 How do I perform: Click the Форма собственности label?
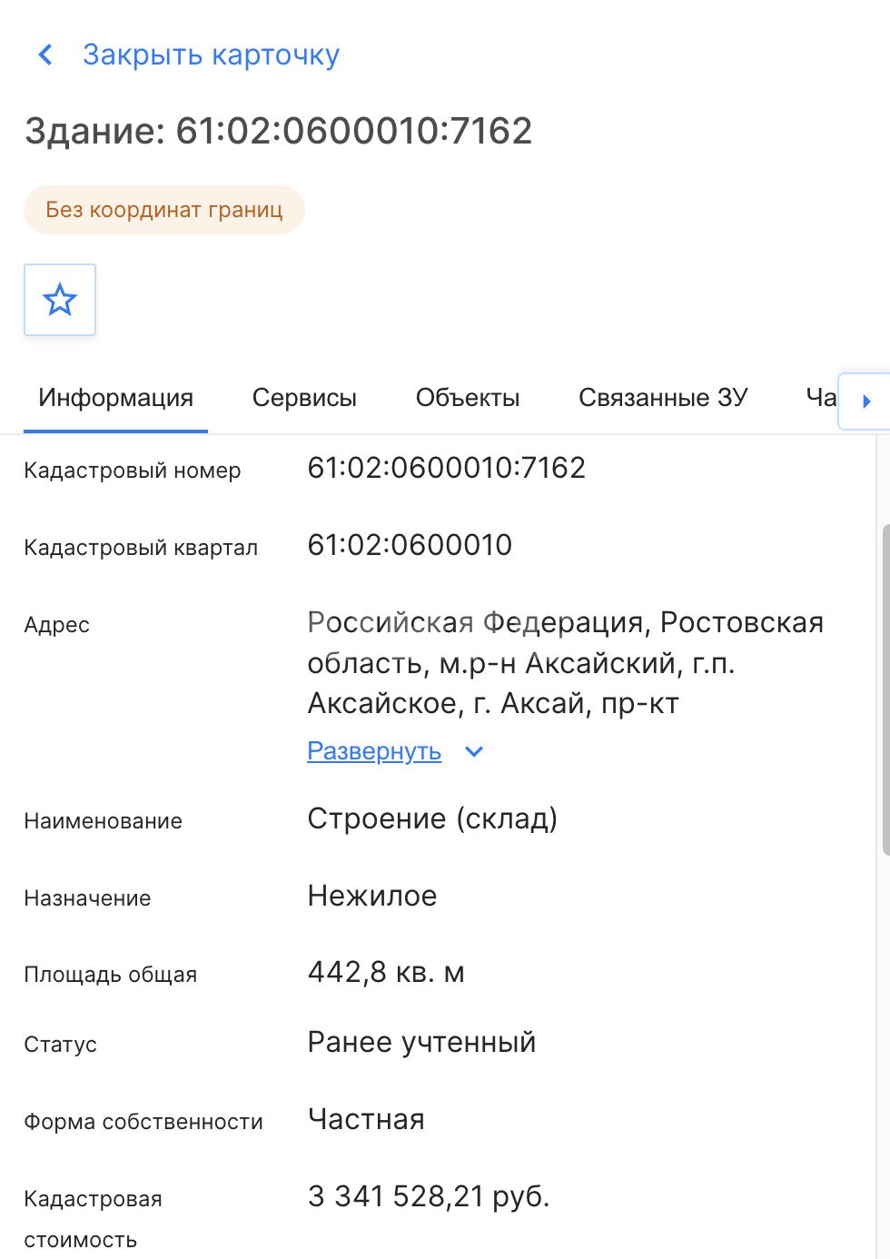(x=143, y=1122)
